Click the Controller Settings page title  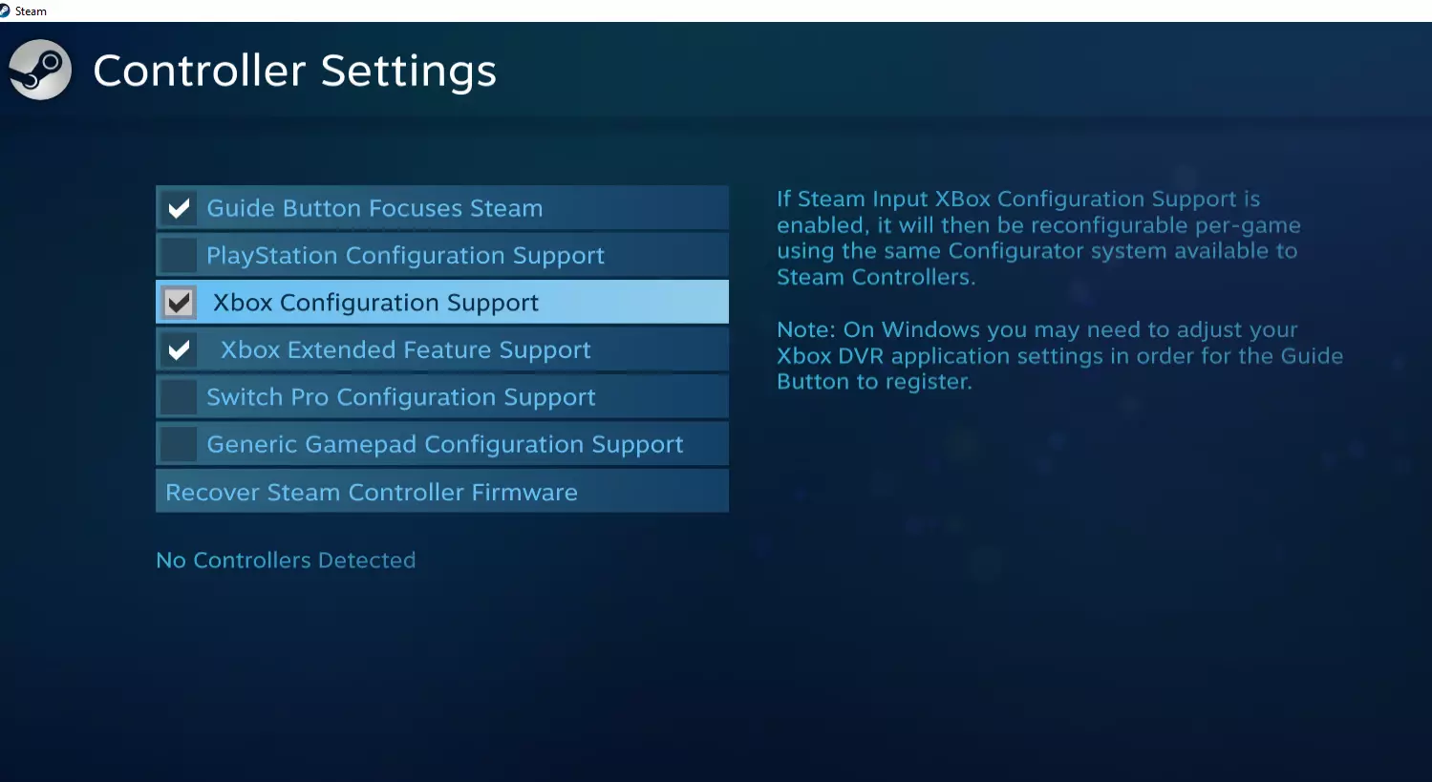pyautogui.click(x=294, y=71)
